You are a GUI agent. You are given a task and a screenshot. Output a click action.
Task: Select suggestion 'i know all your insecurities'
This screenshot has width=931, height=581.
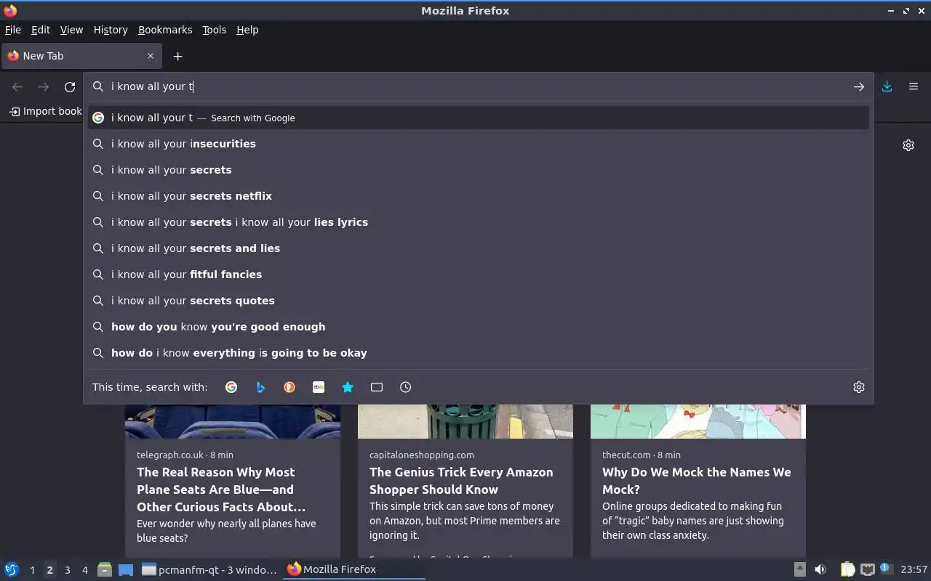[479, 144]
